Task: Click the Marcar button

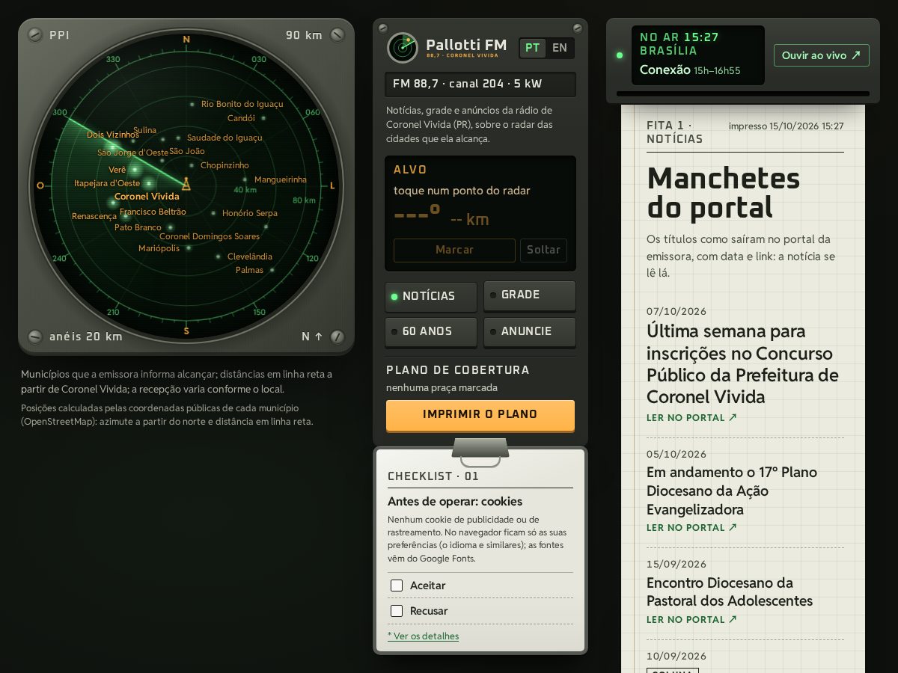Action: (454, 250)
